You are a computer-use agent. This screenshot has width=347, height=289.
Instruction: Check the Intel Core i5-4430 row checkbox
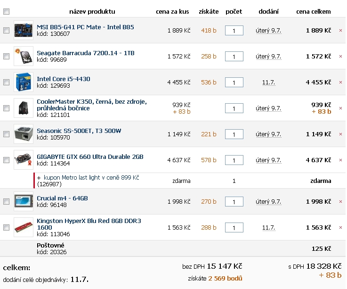(7, 82)
